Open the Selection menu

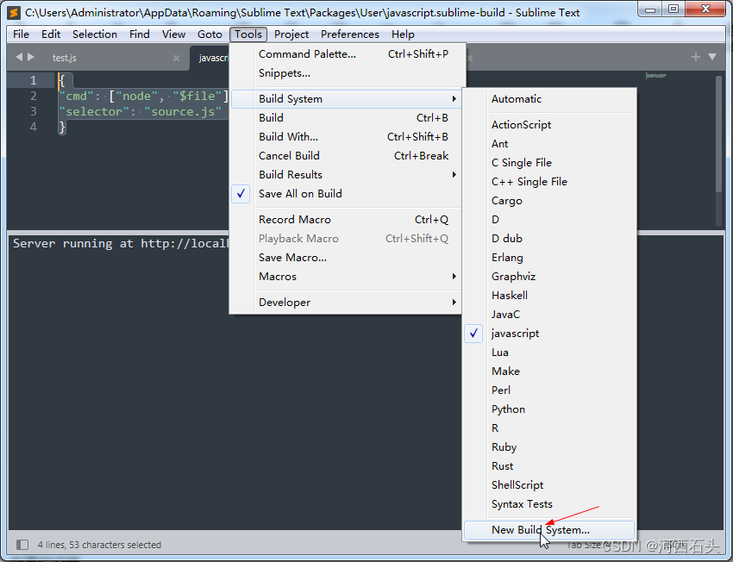(x=95, y=34)
